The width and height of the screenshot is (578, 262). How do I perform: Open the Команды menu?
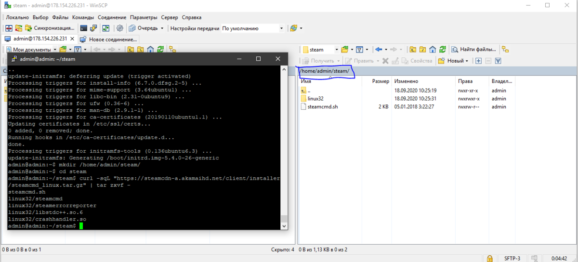[83, 17]
